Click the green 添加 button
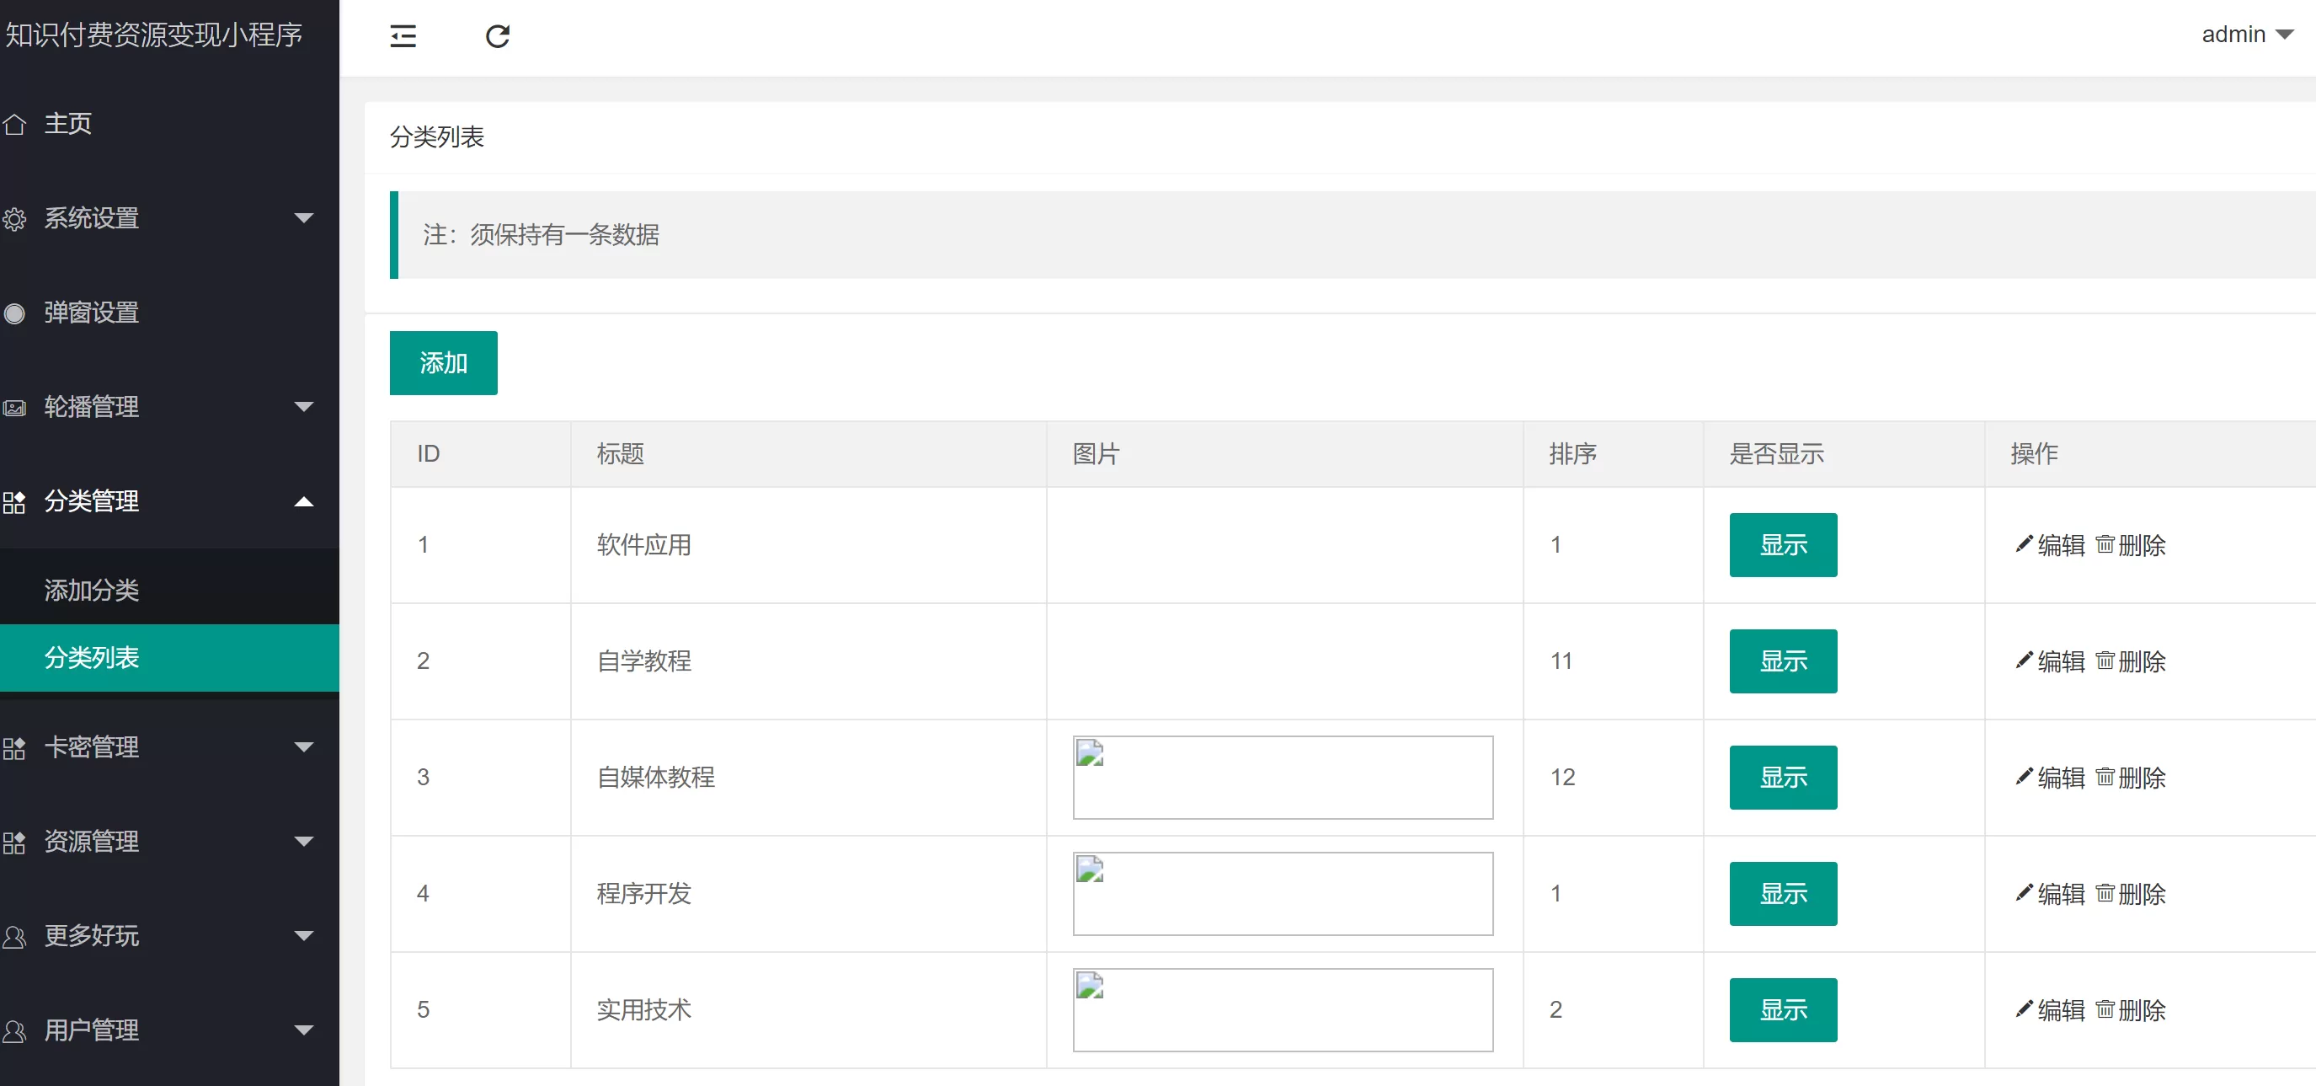The width and height of the screenshot is (2316, 1086). [443, 362]
